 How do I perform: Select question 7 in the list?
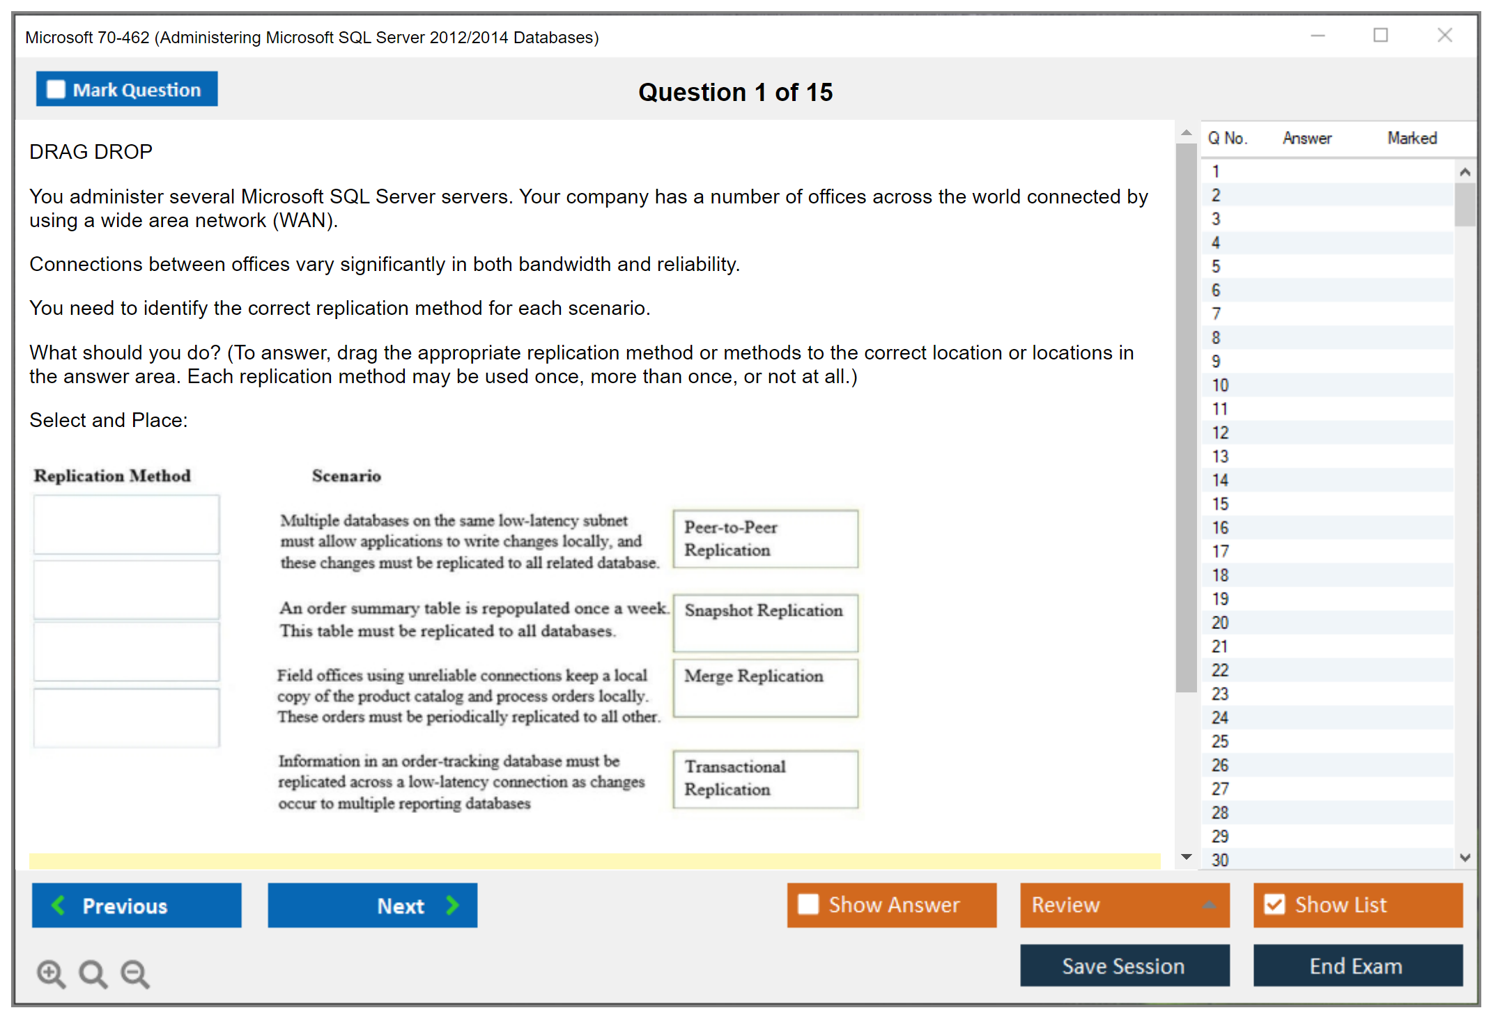coord(1217,314)
